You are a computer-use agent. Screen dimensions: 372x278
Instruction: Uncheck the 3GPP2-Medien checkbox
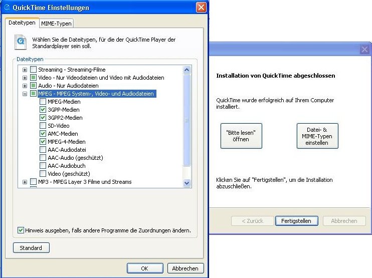tap(43, 118)
